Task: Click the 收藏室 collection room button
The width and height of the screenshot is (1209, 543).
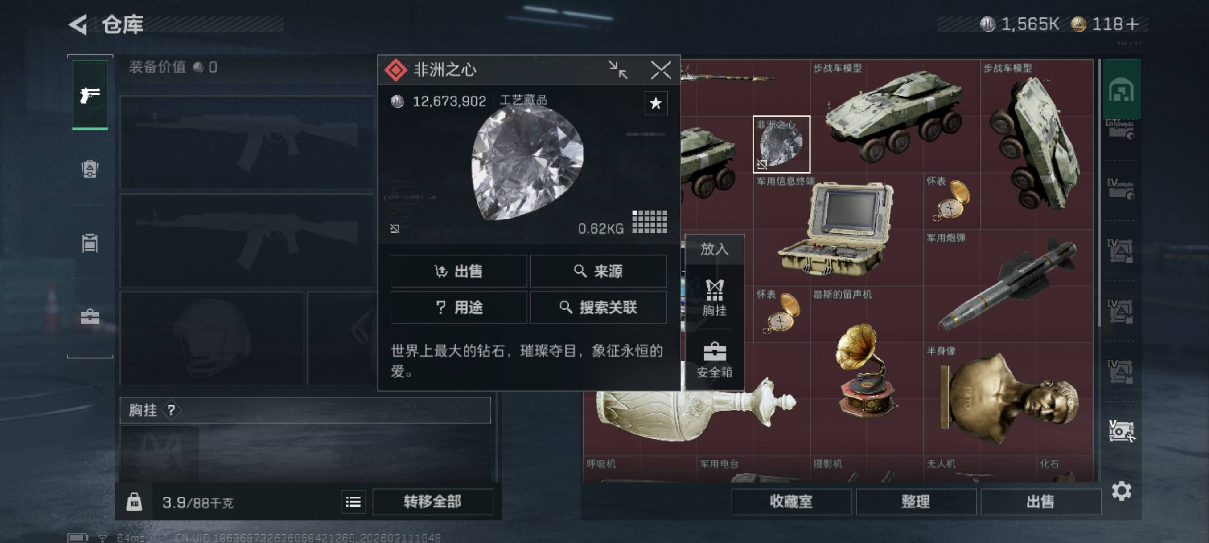Action: tap(791, 502)
